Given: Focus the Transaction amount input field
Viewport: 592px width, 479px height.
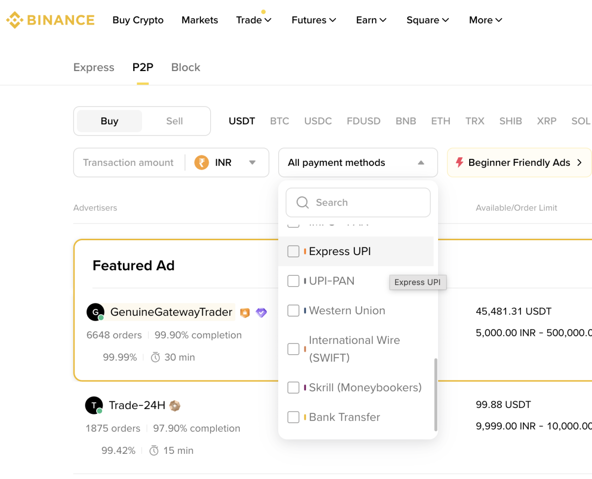Looking at the screenshot, I should 128,162.
